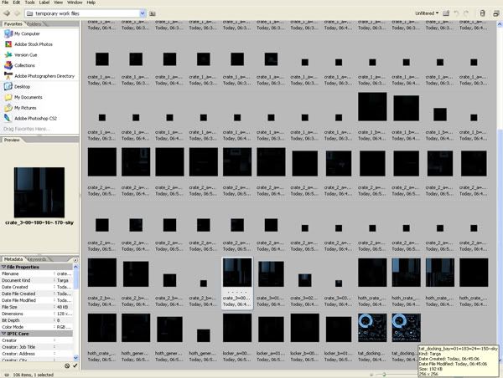Open the Edit menu

pos(17,3)
